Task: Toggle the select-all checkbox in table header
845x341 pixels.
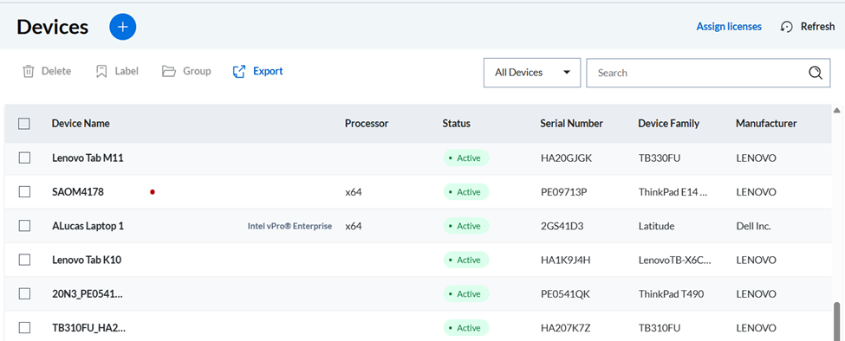Action: pos(23,124)
